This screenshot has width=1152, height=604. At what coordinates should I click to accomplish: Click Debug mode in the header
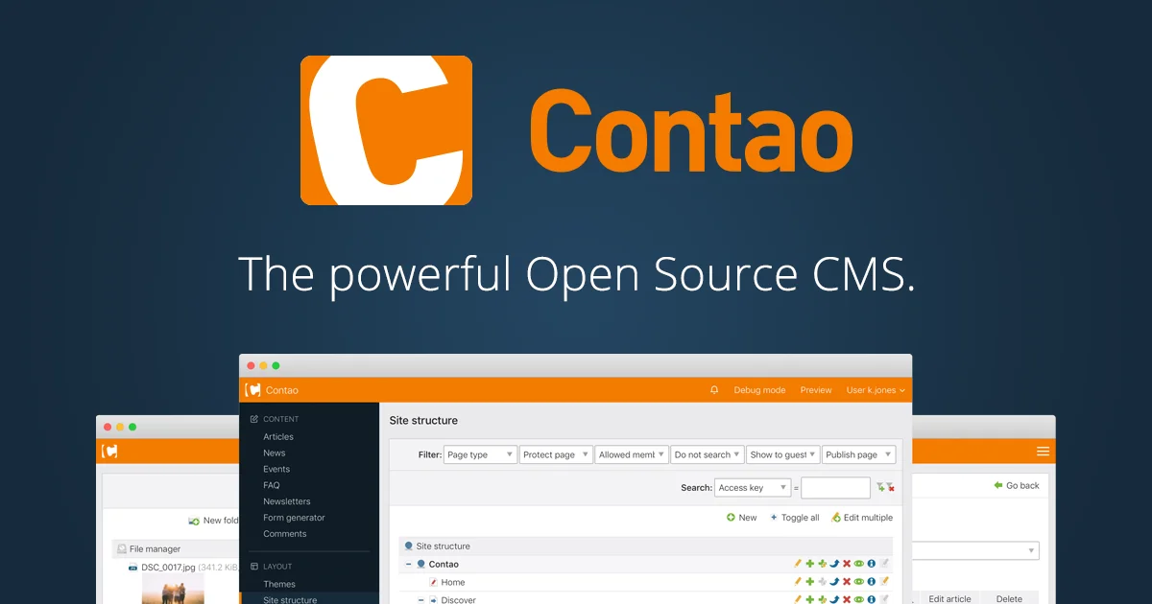759,390
